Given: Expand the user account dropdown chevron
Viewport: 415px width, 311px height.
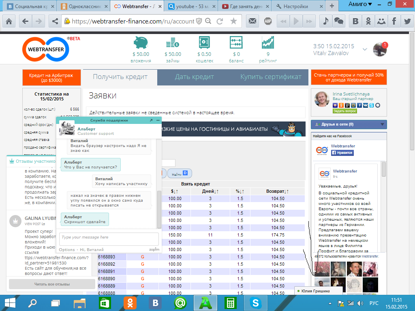Looking at the screenshot, I should [x=365, y=49].
